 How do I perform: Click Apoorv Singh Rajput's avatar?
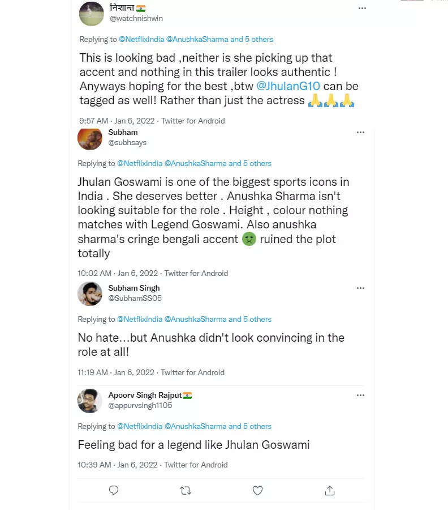(90, 401)
